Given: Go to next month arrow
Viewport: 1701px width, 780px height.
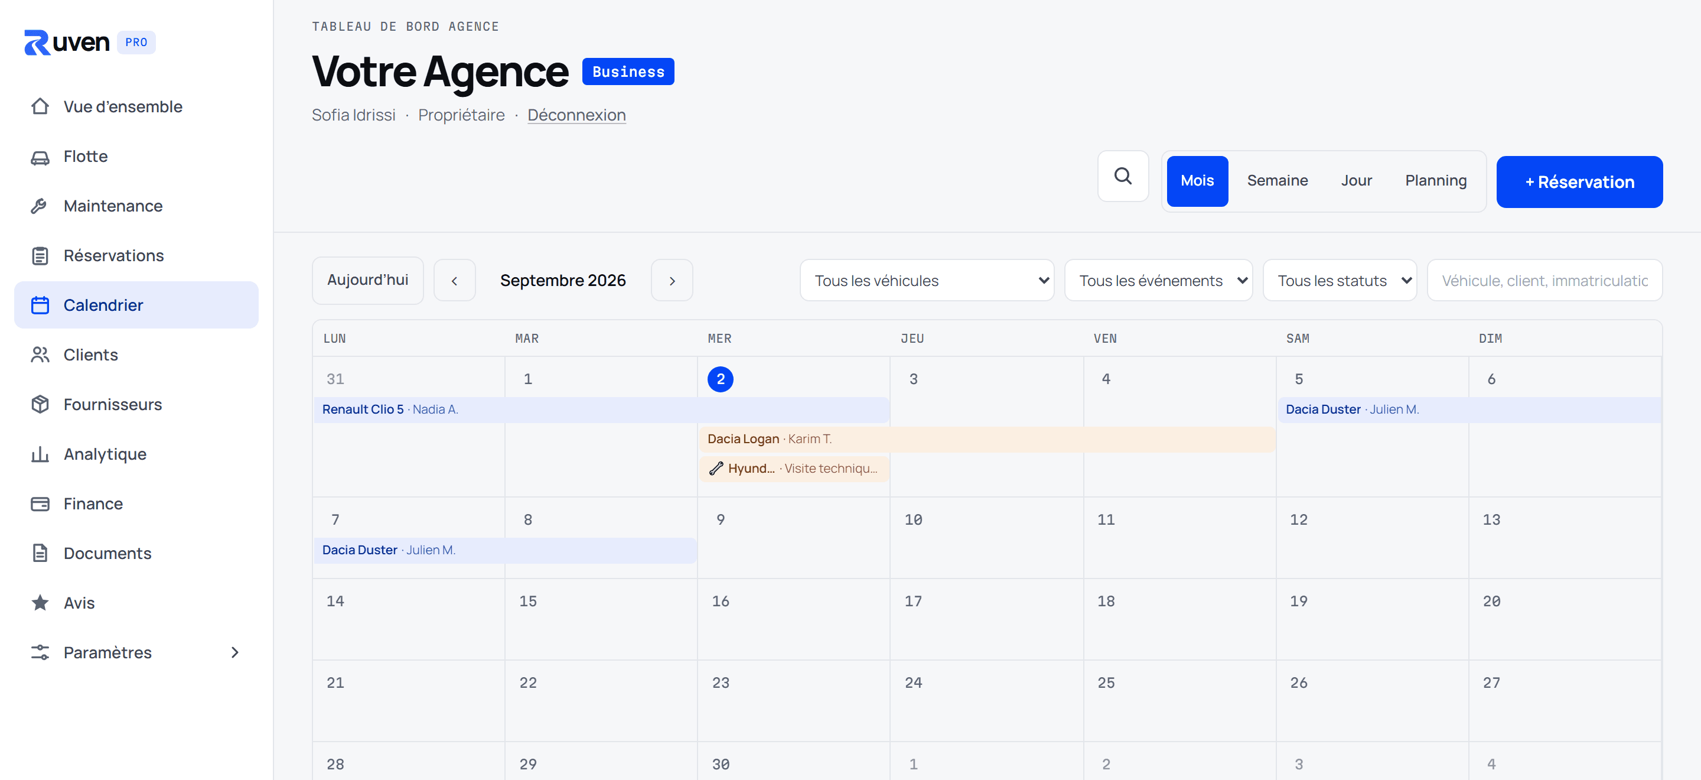Looking at the screenshot, I should [x=672, y=281].
